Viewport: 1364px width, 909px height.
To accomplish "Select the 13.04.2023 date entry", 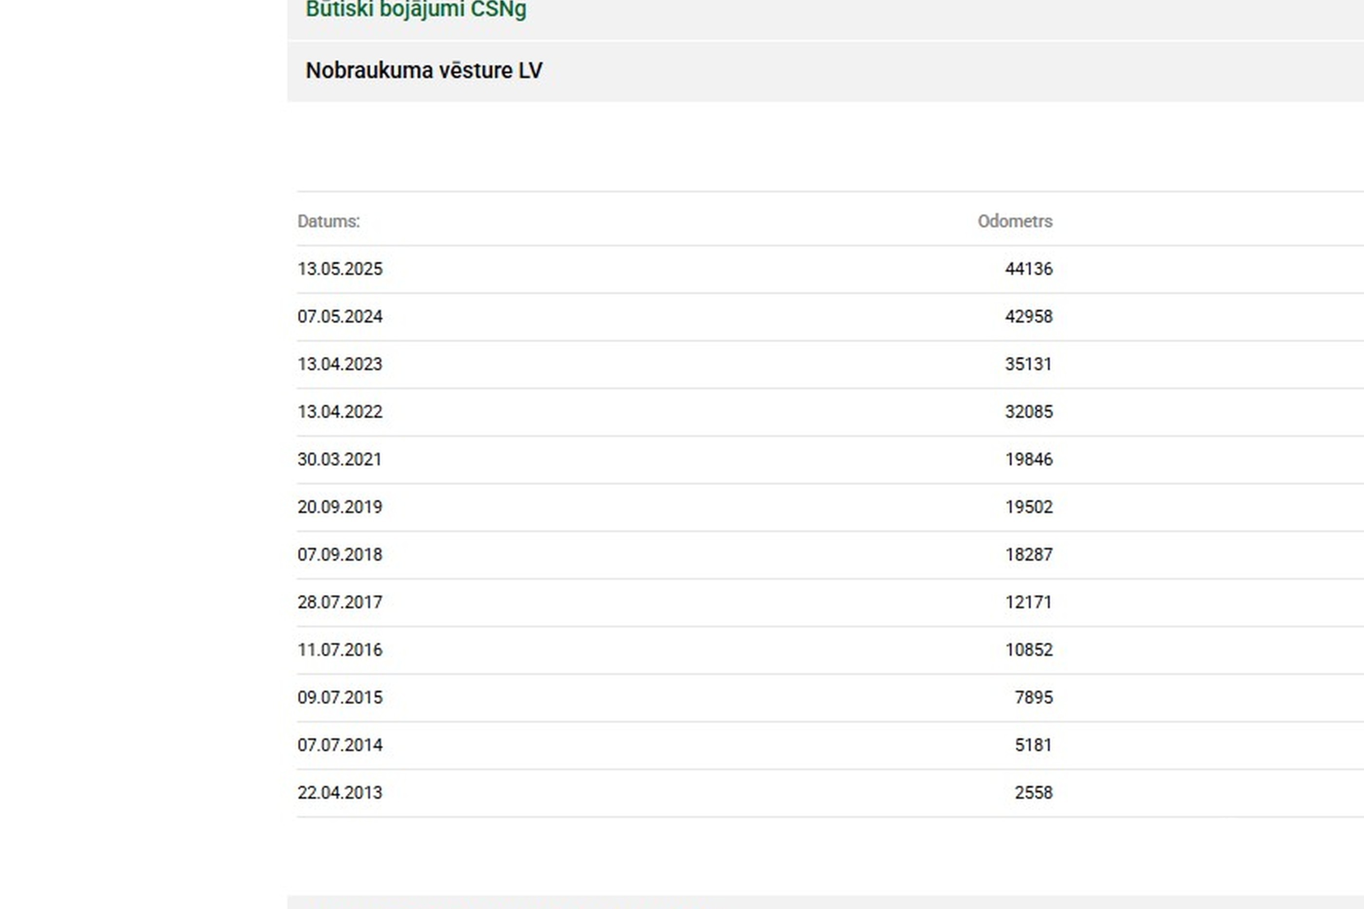I will click(340, 364).
